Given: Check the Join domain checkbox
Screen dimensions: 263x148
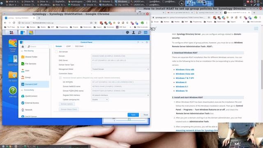Looking at the screenshot, I should (56, 52).
